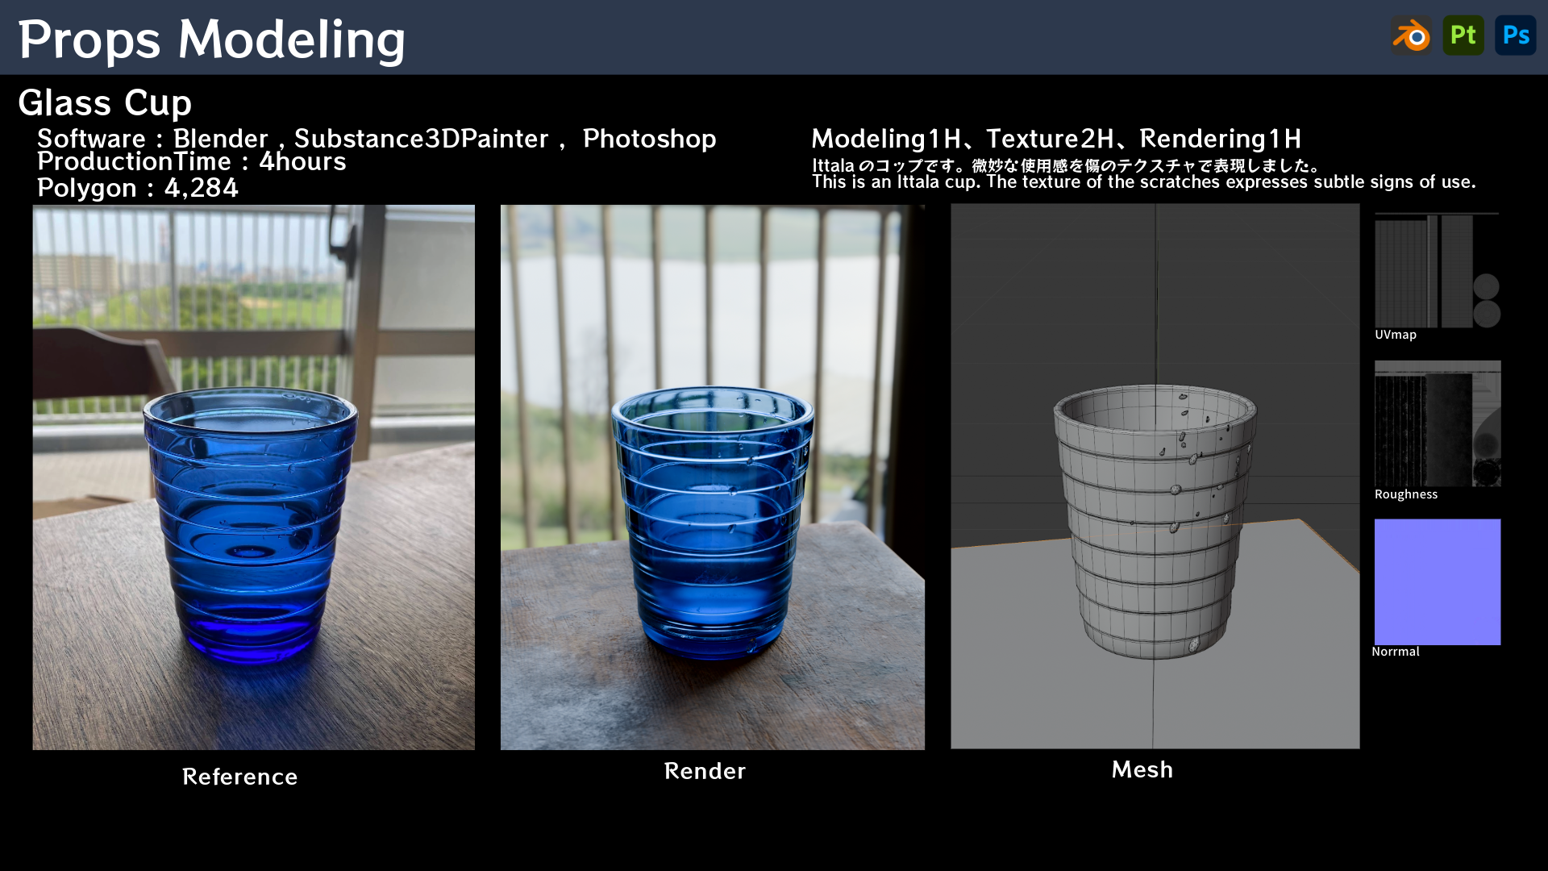Click the Polygon count text line
Viewport: 1548px width, 871px height.
pos(138,188)
